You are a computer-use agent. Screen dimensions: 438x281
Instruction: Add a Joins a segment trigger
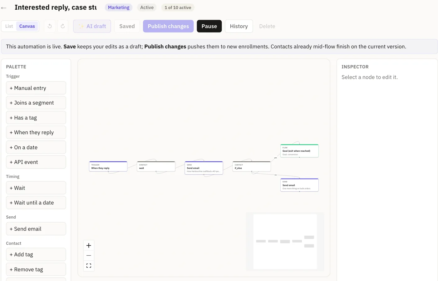(36, 103)
